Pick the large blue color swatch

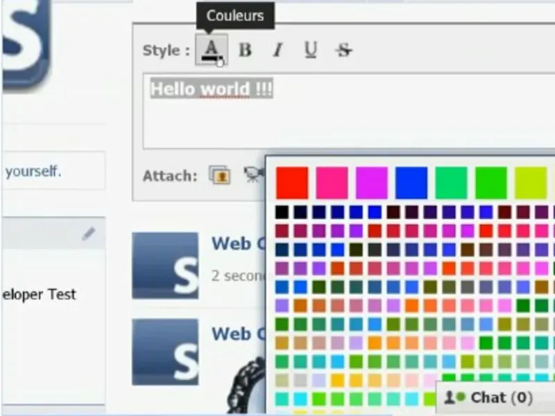point(411,183)
